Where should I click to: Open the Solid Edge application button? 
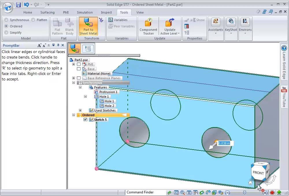tap(8, 7)
